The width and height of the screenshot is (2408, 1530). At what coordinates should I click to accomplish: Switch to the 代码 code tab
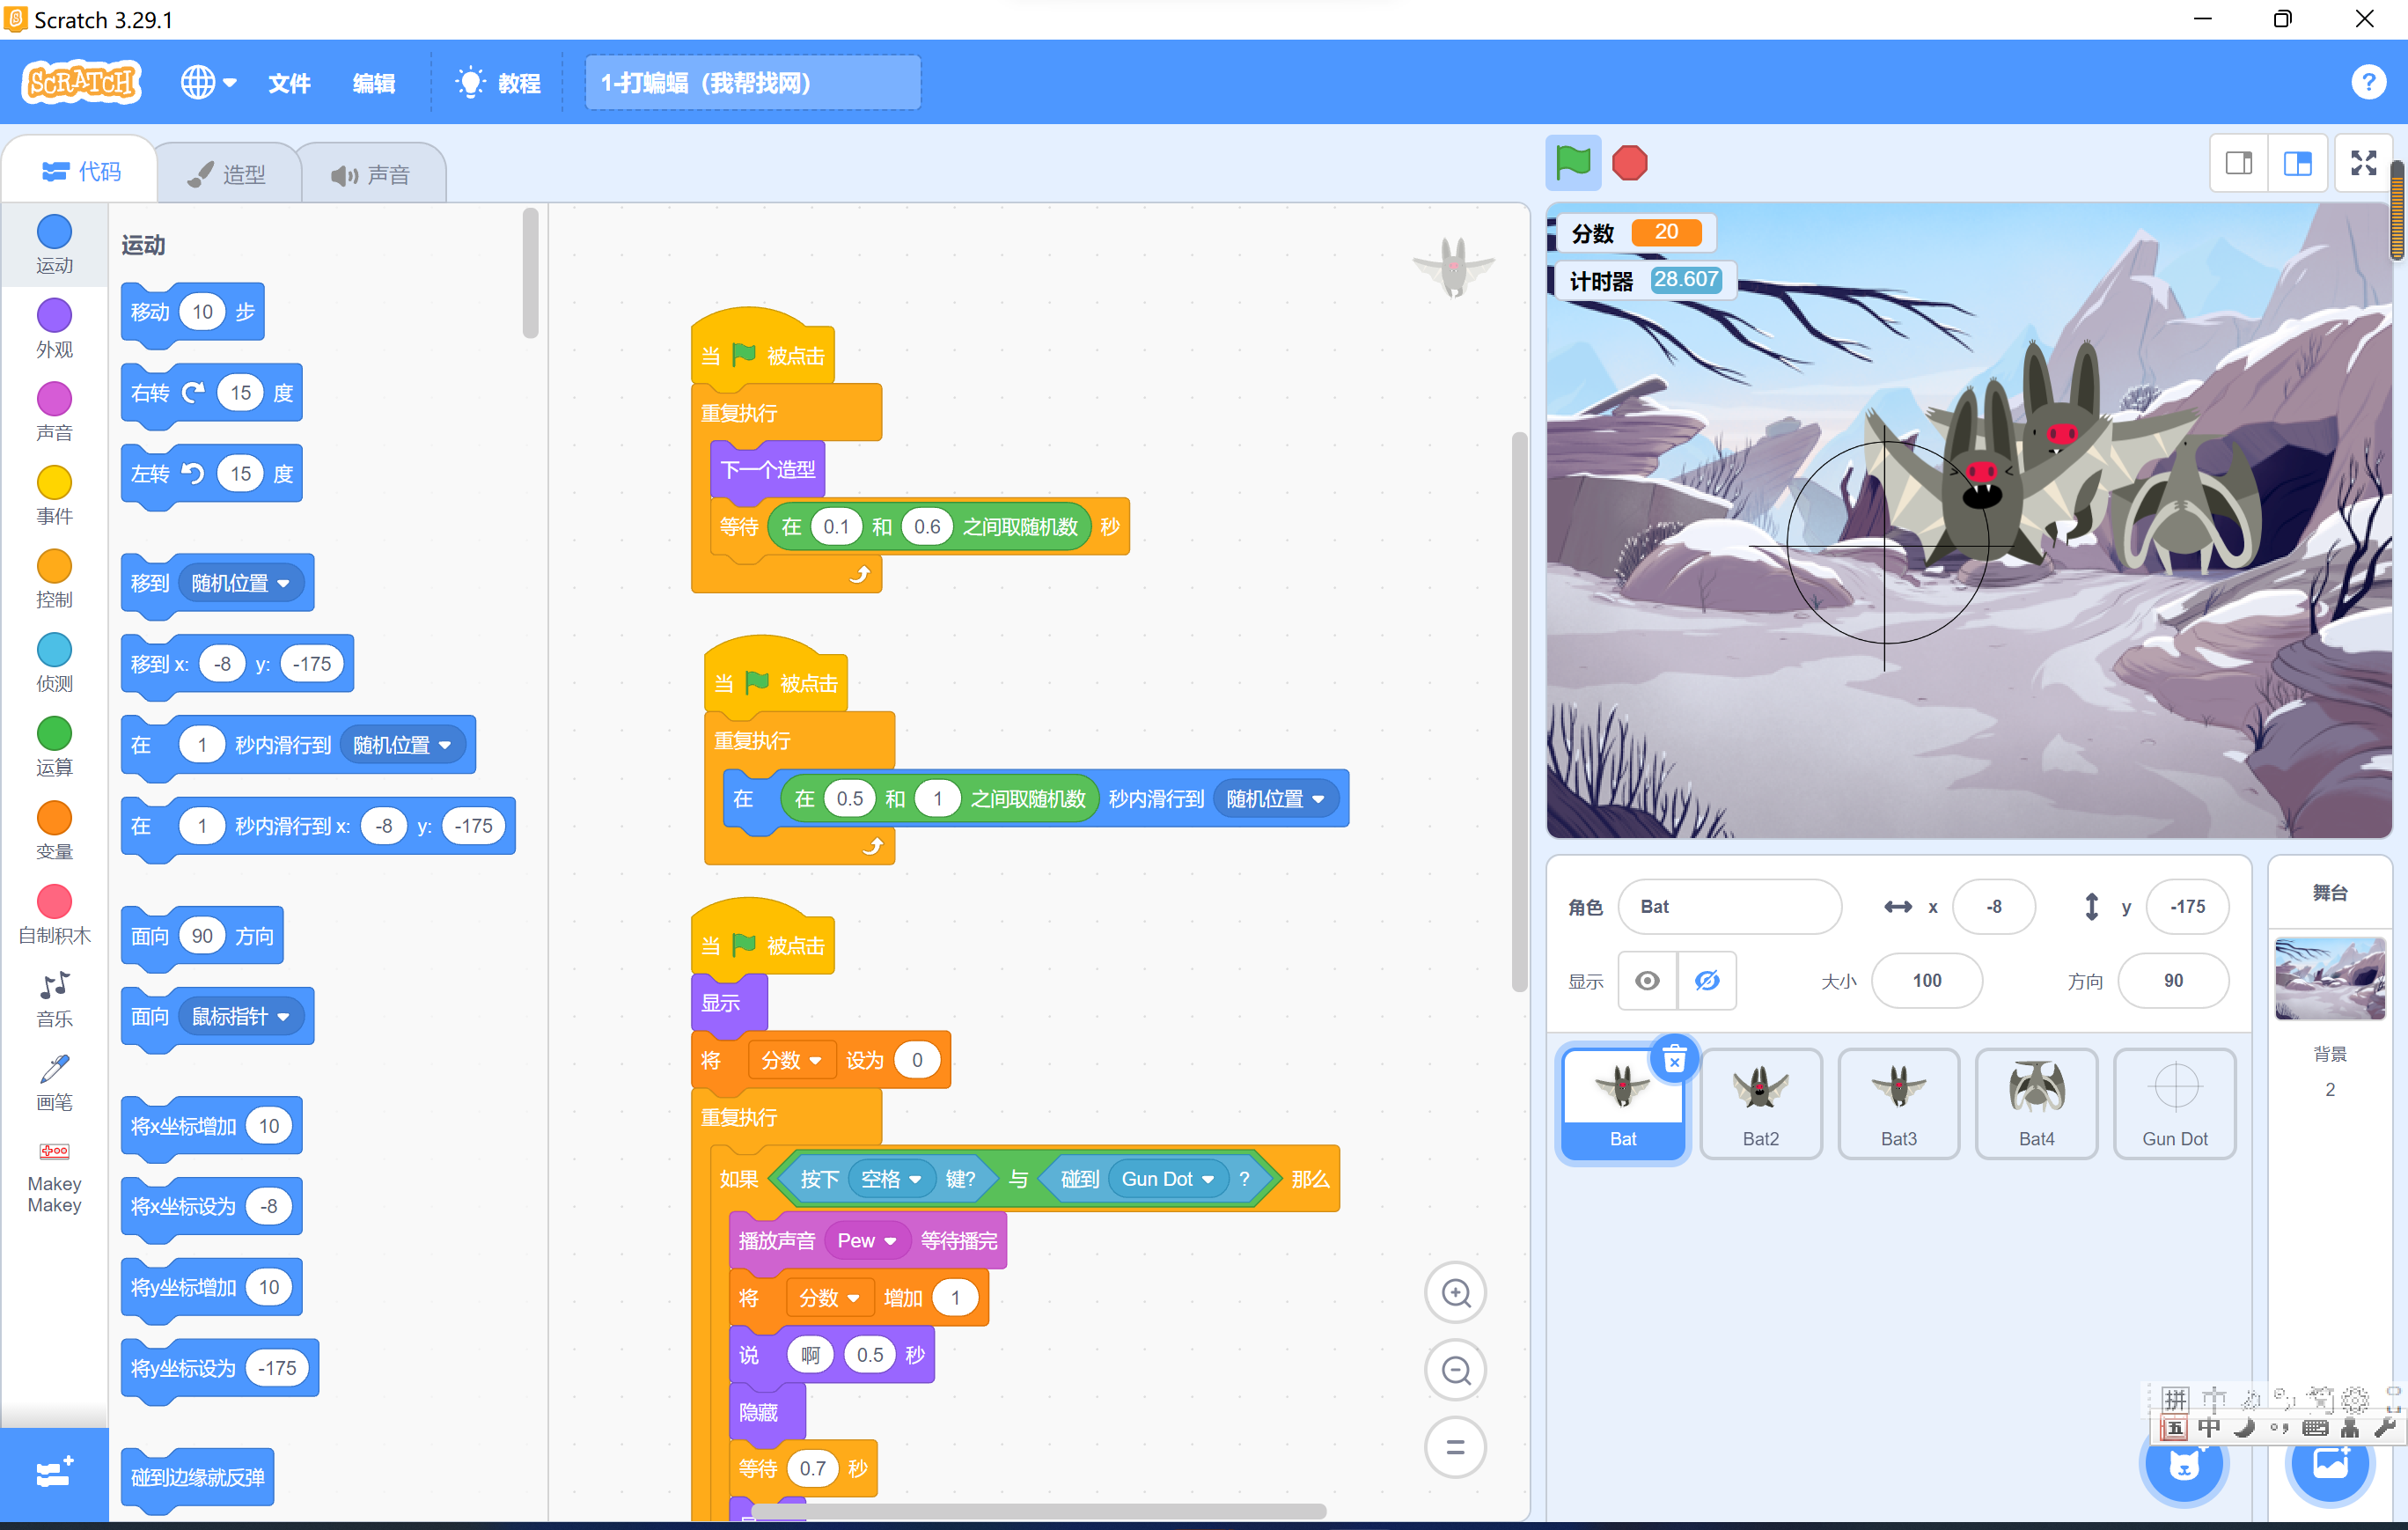(81, 172)
